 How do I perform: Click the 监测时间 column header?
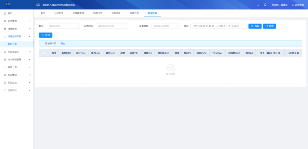pos(66,53)
